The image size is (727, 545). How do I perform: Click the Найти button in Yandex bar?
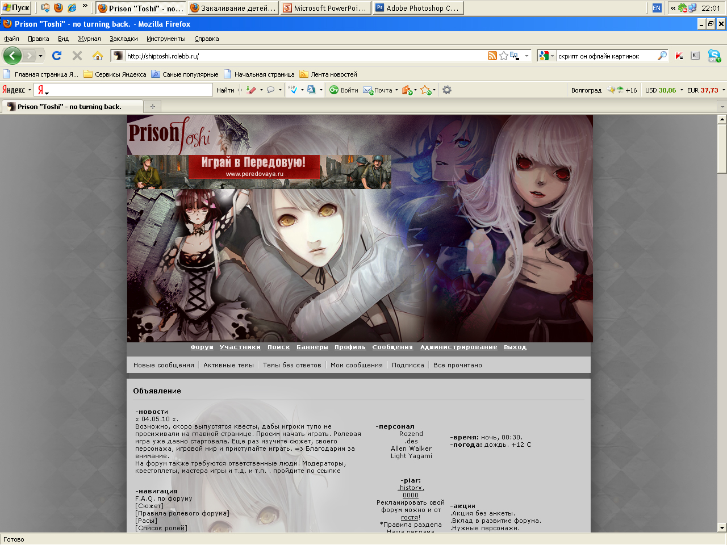[x=225, y=90]
